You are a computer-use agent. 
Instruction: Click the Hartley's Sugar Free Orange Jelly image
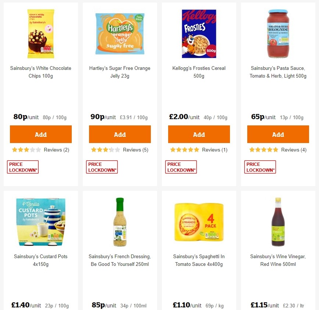pos(120,33)
